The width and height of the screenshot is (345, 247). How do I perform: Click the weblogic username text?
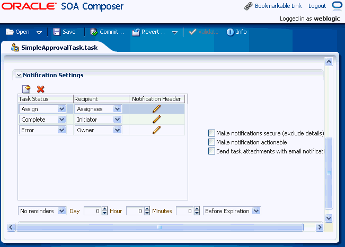coord(327,19)
